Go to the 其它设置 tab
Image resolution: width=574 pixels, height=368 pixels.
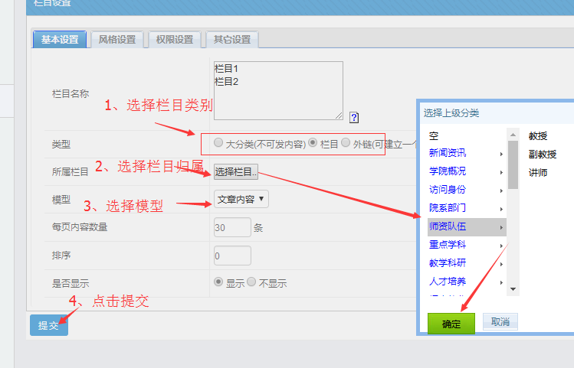click(x=231, y=40)
